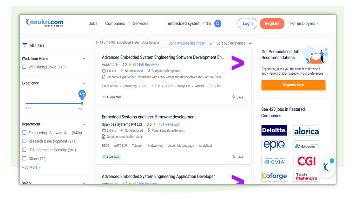Click clock icon in 1 DAY AGO badge

point(104,157)
